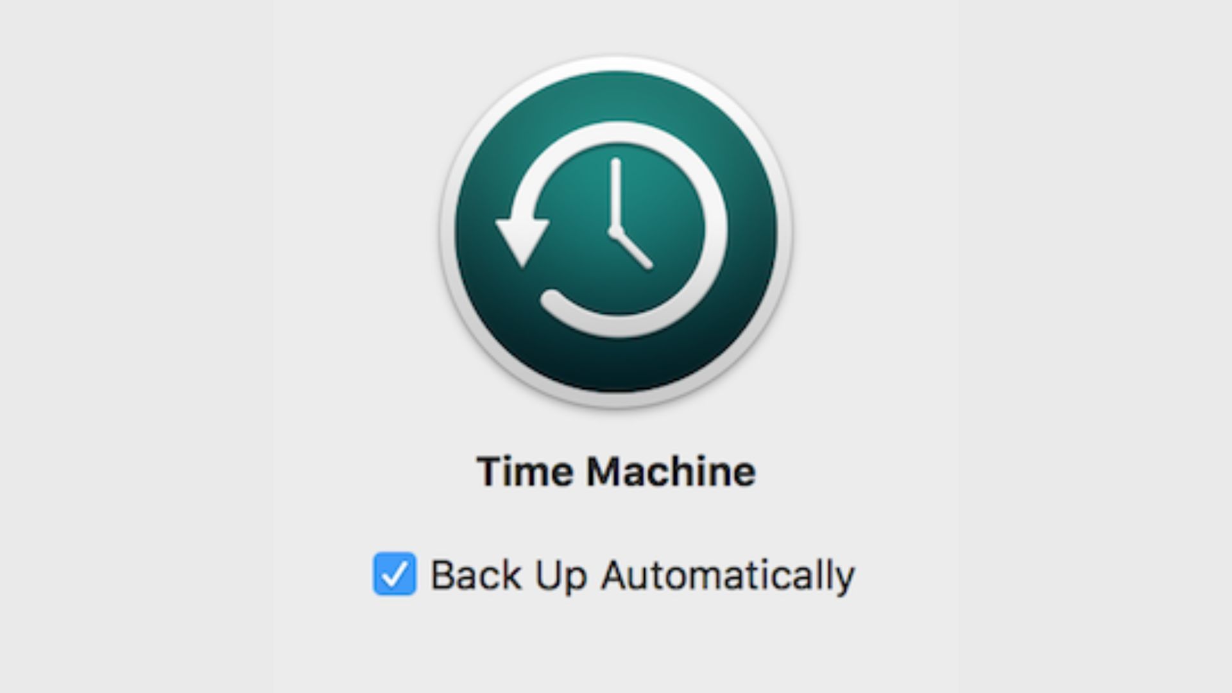Click the clock center pivot dot
The height and width of the screenshot is (693, 1232).
616,230
